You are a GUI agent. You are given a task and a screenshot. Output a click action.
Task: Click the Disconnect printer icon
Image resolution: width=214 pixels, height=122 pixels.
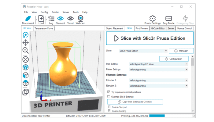pyautogui.click(x=28, y=19)
